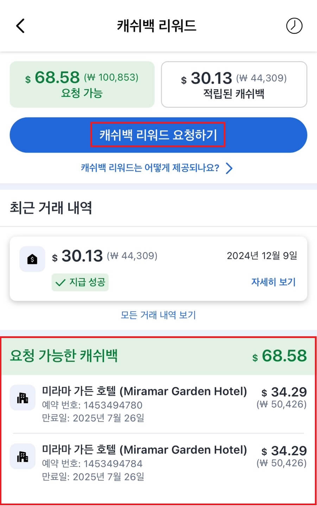
Task: Select the hotel building icon for booking 1453494784
Action: 22,456
